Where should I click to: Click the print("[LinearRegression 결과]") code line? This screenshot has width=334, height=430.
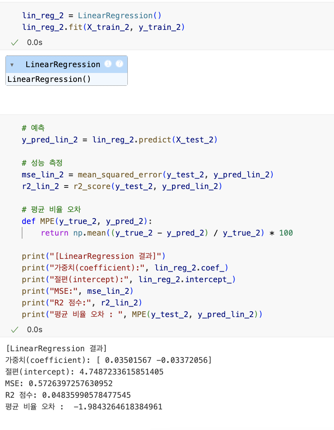tap(94, 257)
